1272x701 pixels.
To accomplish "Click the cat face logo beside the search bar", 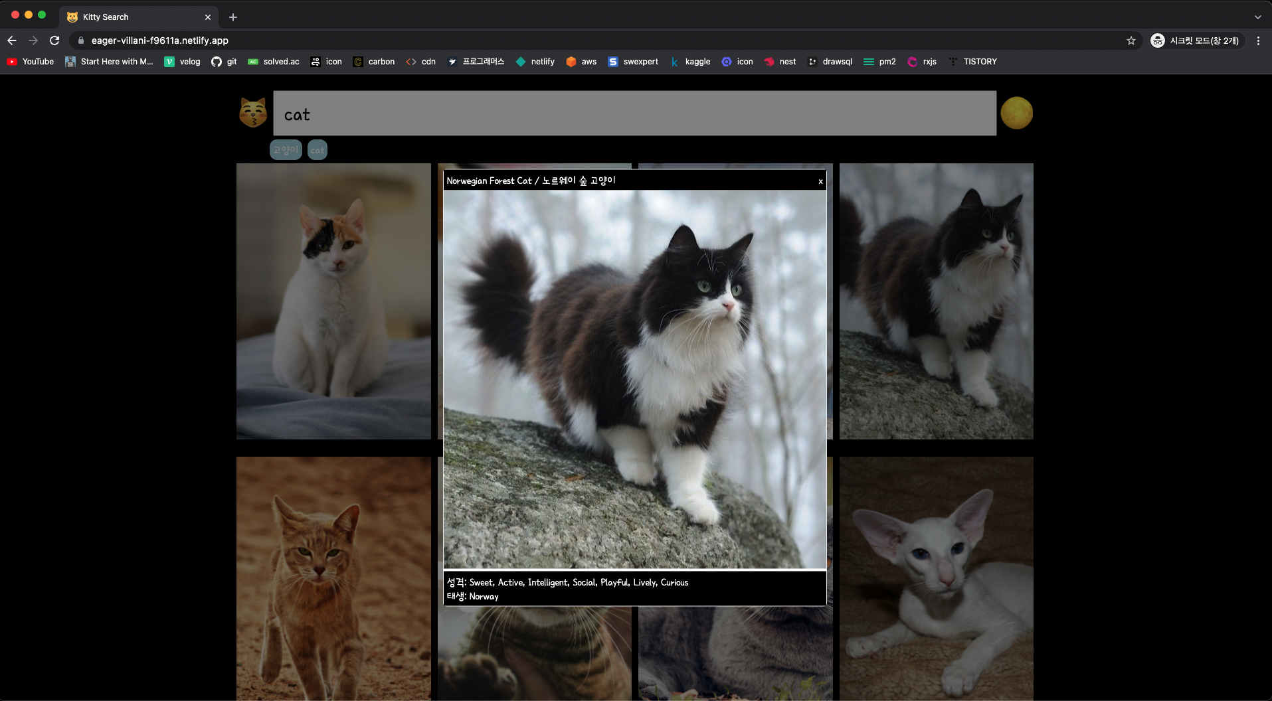I will (x=253, y=112).
